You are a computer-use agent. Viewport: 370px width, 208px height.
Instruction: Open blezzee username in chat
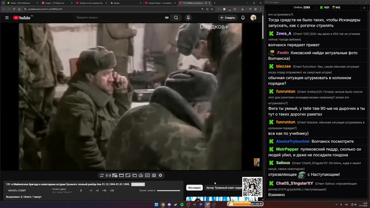283,66
